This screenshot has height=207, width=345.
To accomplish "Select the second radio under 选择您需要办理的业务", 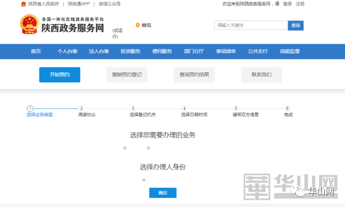I will pyautogui.click(x=149, y=148).
